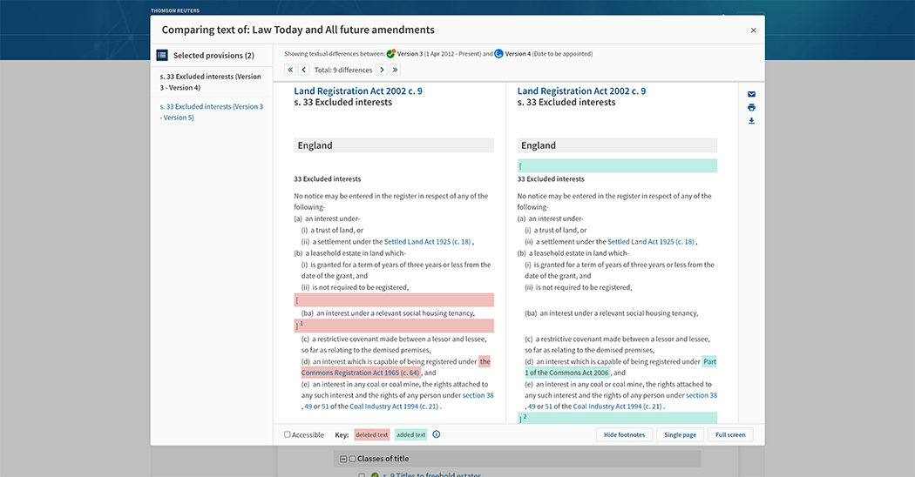Download the comparison document

coord(751,121)
